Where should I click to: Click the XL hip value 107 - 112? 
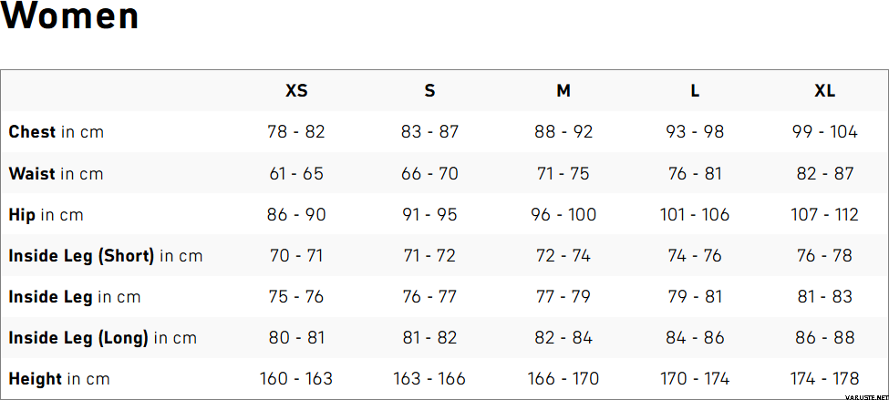point(824,215)
